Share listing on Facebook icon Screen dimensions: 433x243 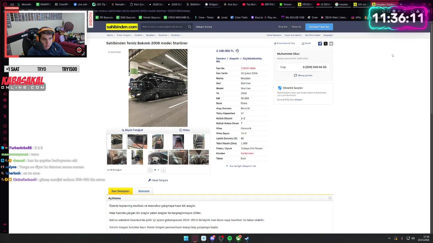pyautogui.click(x=320, y=44)
